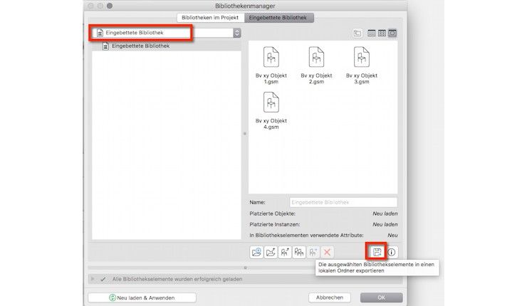Click the Platzierte Objekte label

[x=273, y=213]
